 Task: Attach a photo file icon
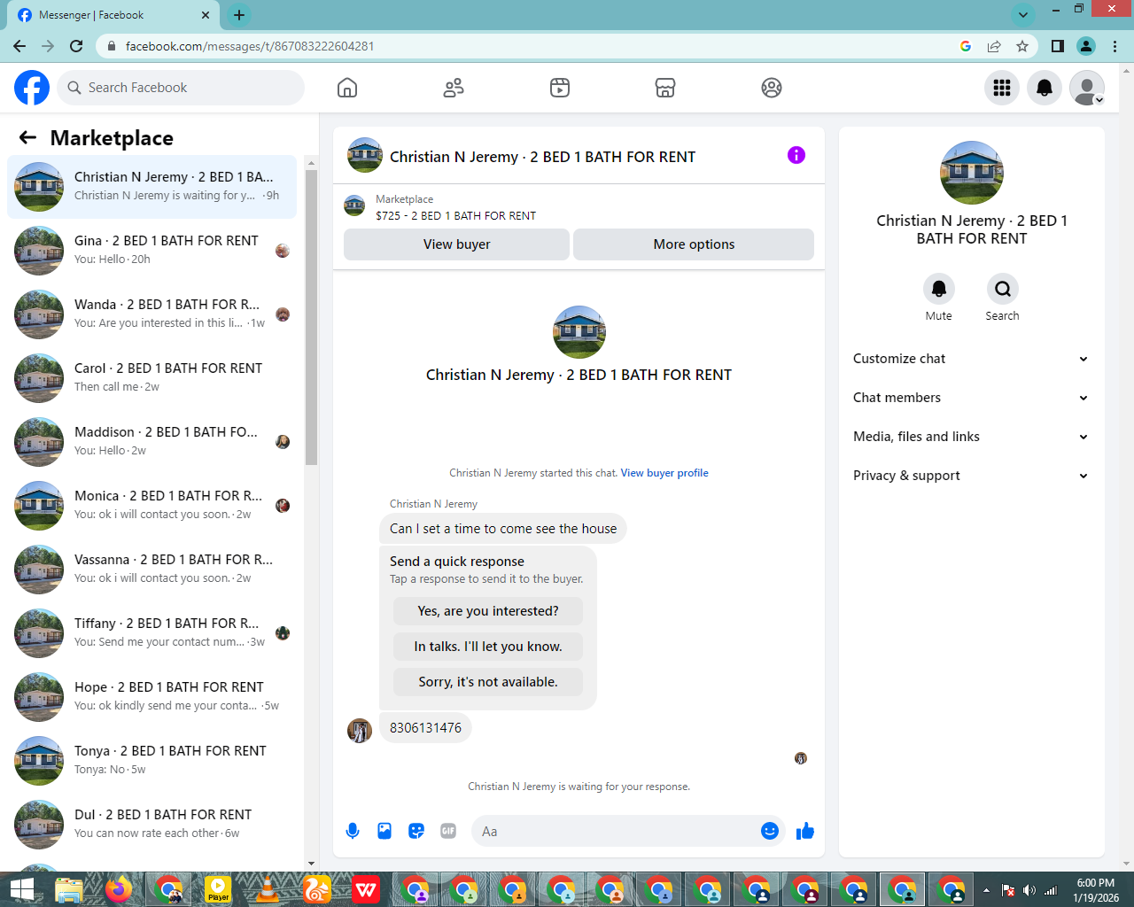pyautogui.click(x=384, y=831)
